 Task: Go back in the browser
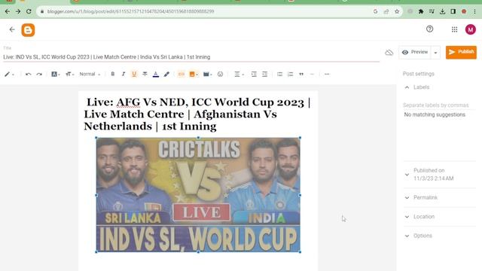coord(8,11)
